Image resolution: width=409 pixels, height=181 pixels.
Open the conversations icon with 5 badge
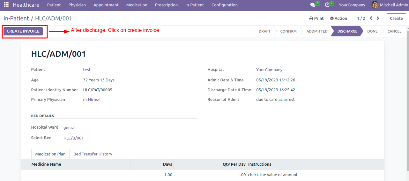tap(313, 5)
